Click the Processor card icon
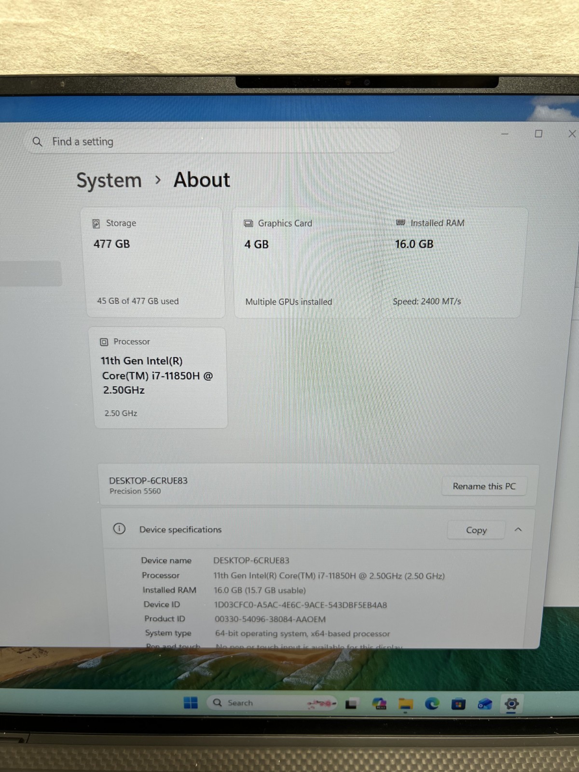This screenshot has height=772, width=579. click(x=104, y=342)
